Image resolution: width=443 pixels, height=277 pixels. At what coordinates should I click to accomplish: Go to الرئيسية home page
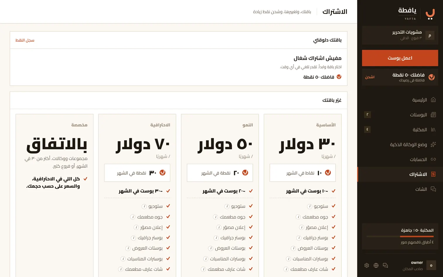400,100
